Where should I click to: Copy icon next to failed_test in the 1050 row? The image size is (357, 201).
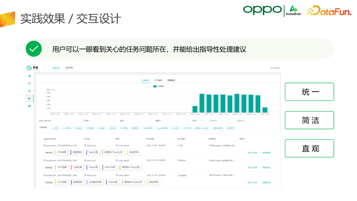(85, 145)
